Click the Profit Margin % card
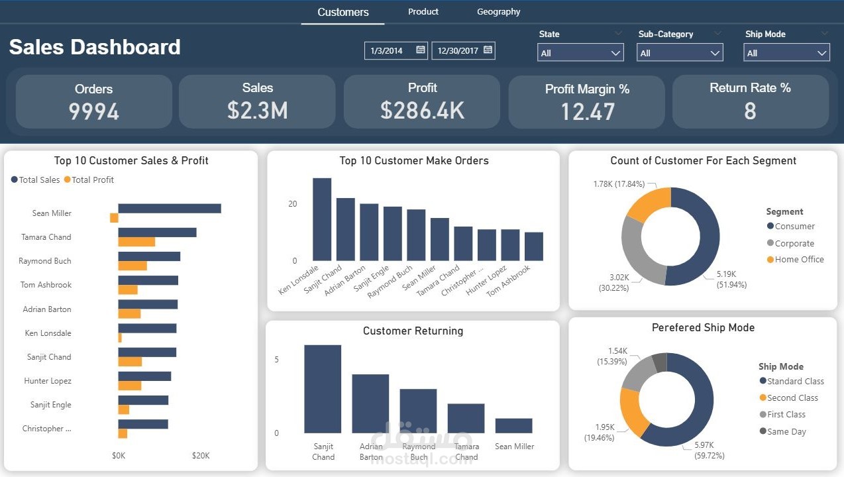This screenshot has width=844, height=477. pyautogui.click(x=587, y=101)
